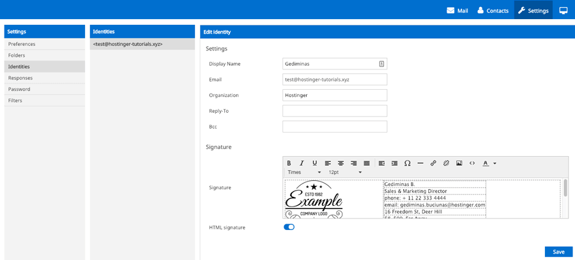575x260 pixels.
Task: Select Identities settings section
Action: (x=45, y=66)
